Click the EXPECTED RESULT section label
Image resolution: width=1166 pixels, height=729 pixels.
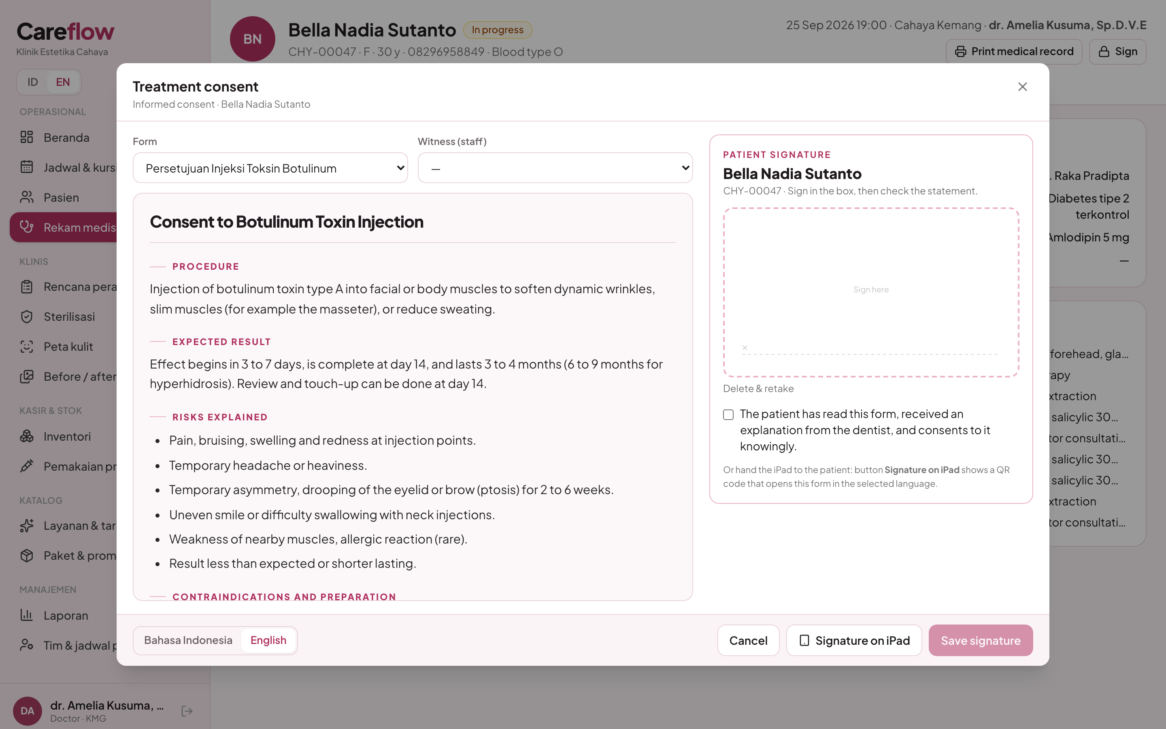[x=221, y=342]
